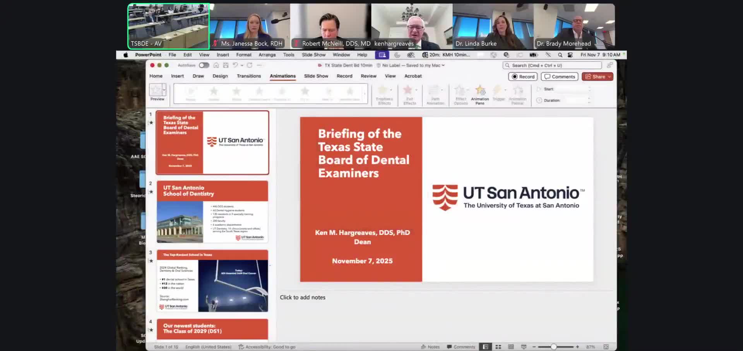The width and height of the screenshot is (743, 351).
Task: Toggle AutoSave on
Action: pyautogui.click(x=204, y=65)
